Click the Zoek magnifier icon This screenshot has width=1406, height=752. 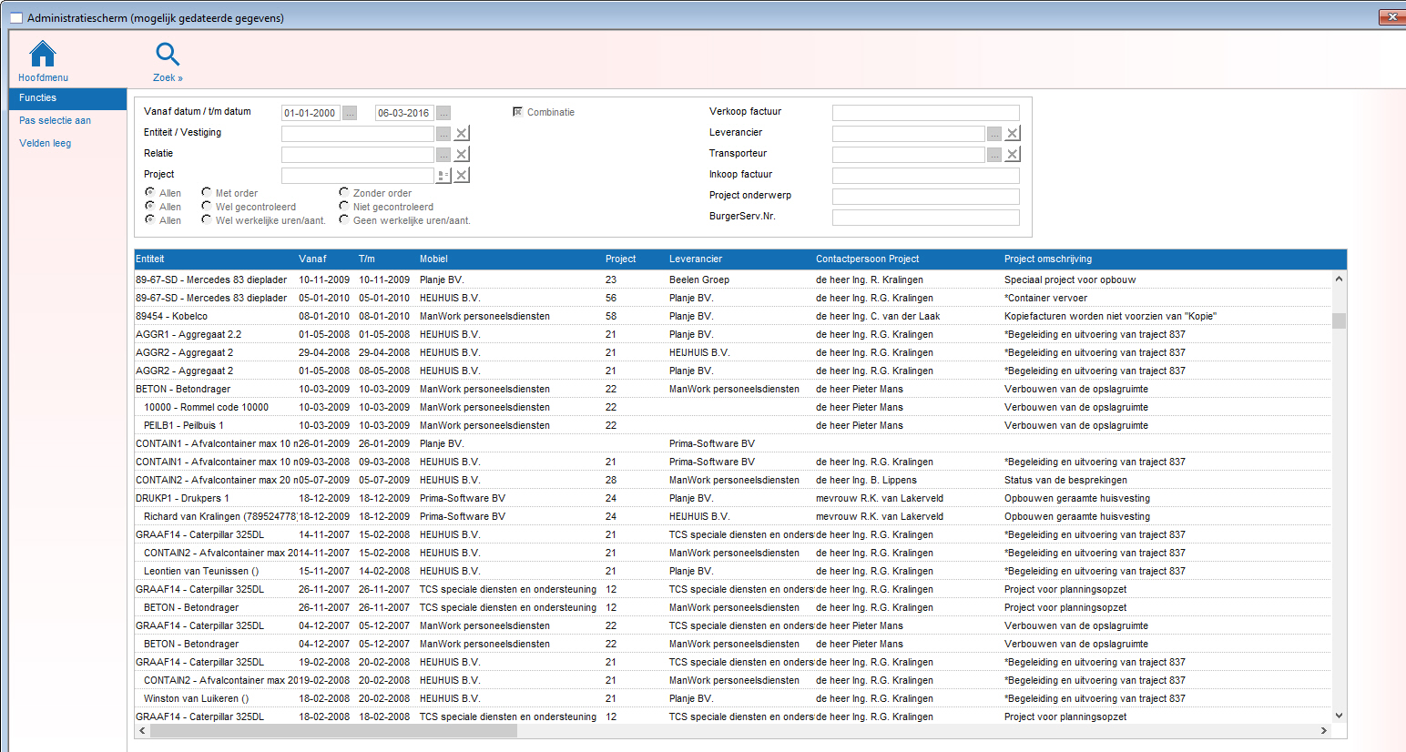click(x=168, y=55)
